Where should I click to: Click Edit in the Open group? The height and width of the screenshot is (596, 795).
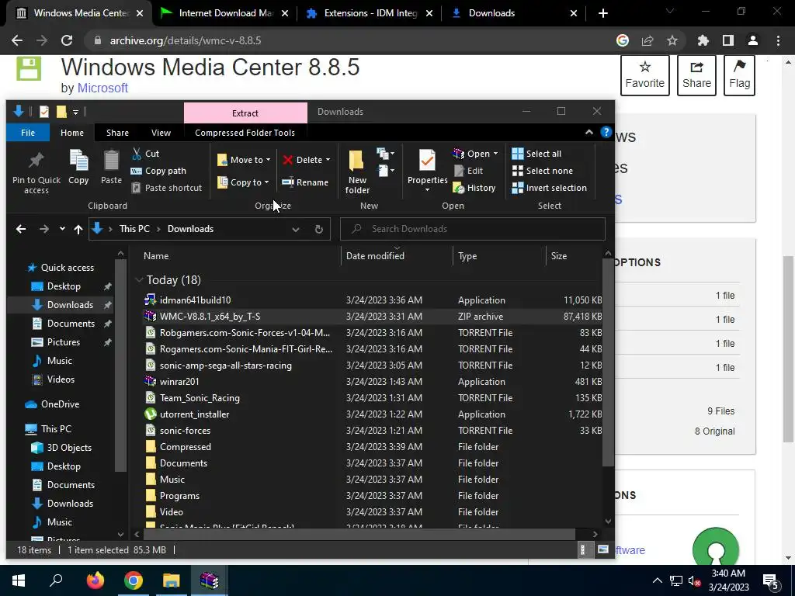468,171
